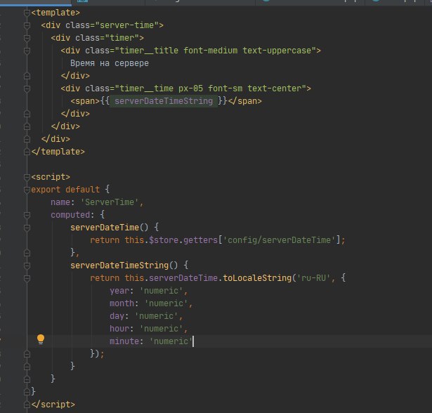The width and height of the screenshot is (432, 413).
Task: Collapse the timer__title div fold marker
Action: tap(27, 51)
